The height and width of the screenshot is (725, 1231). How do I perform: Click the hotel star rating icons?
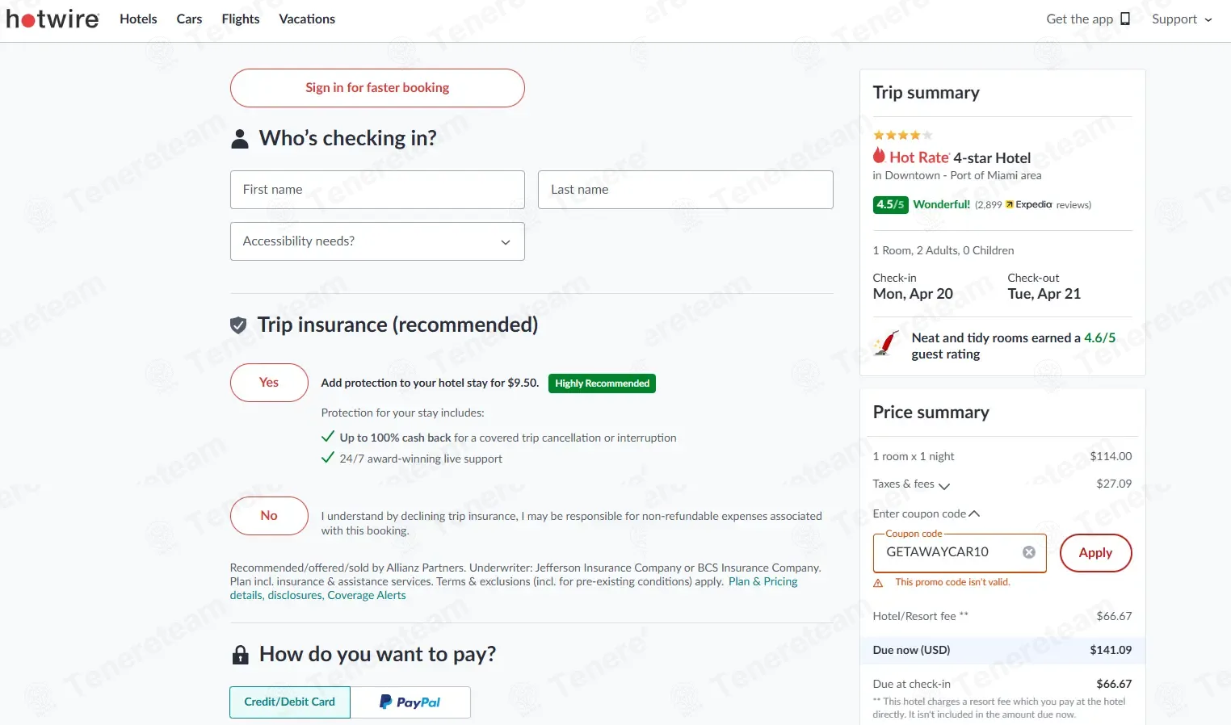click(x=903, y=135)
